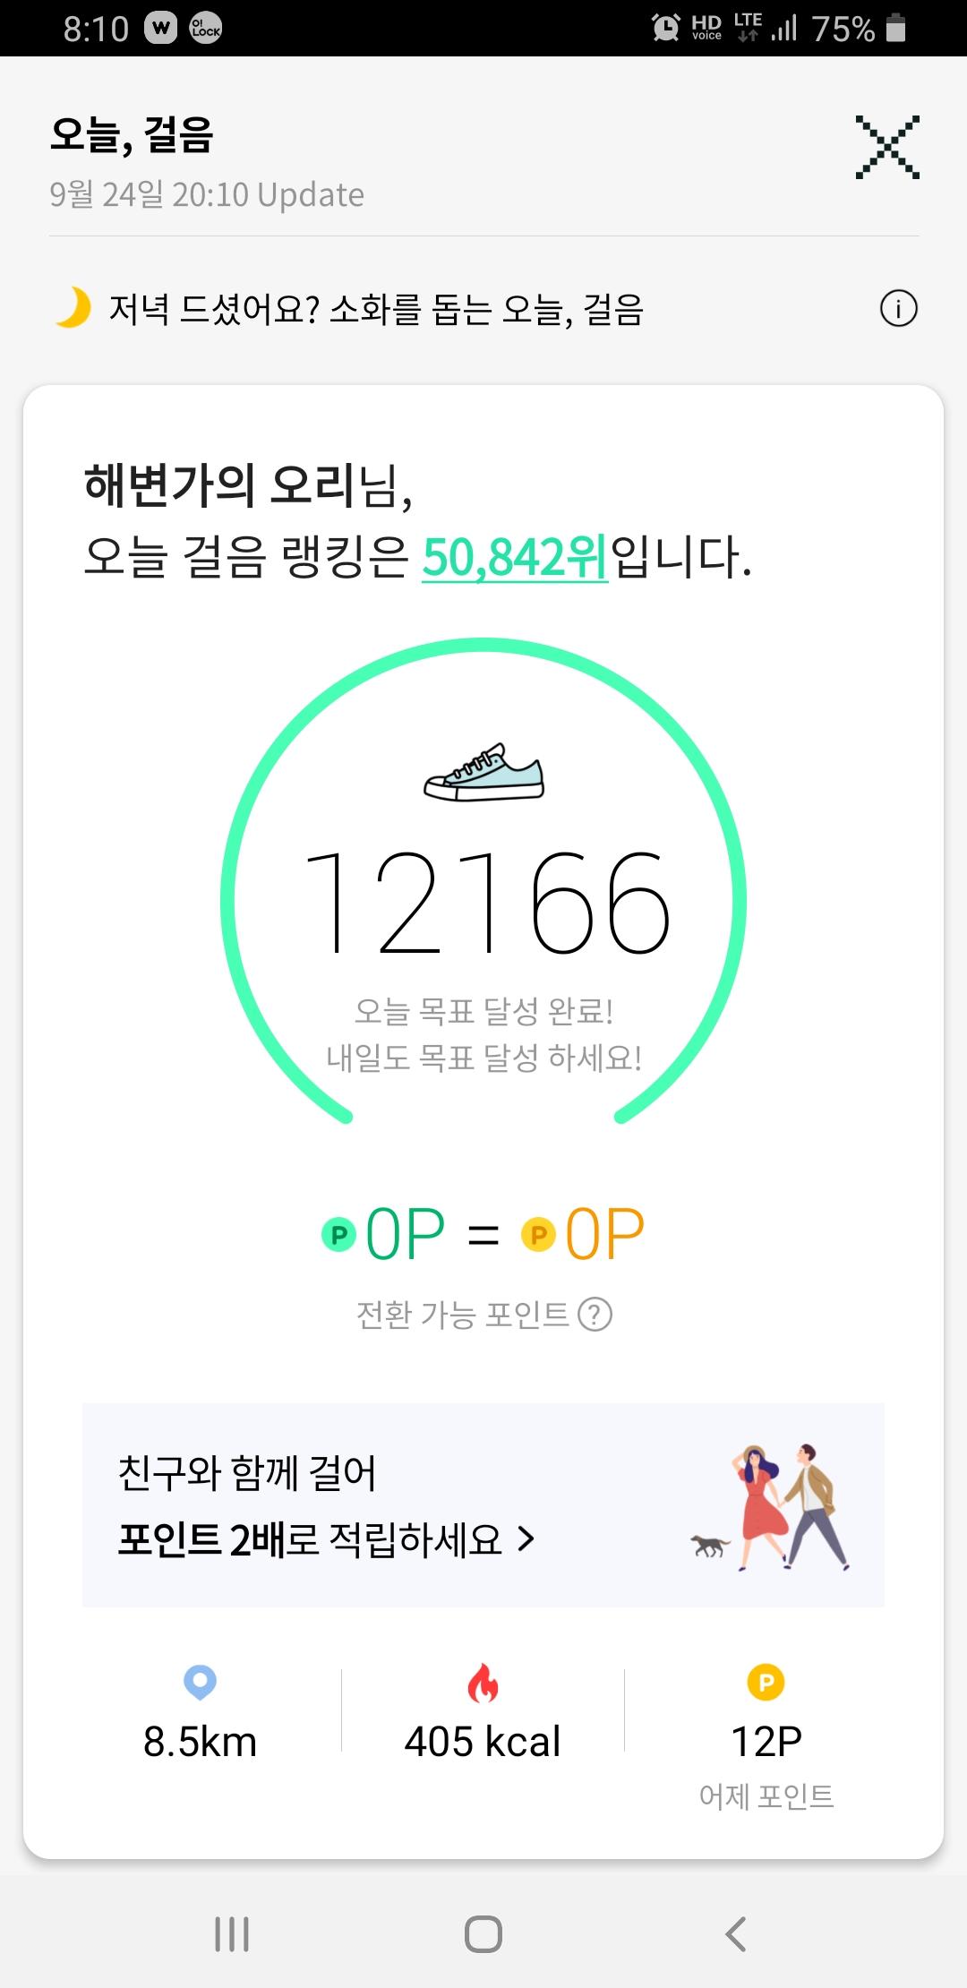Tap the red flame calorie icon

point(483,1684)
